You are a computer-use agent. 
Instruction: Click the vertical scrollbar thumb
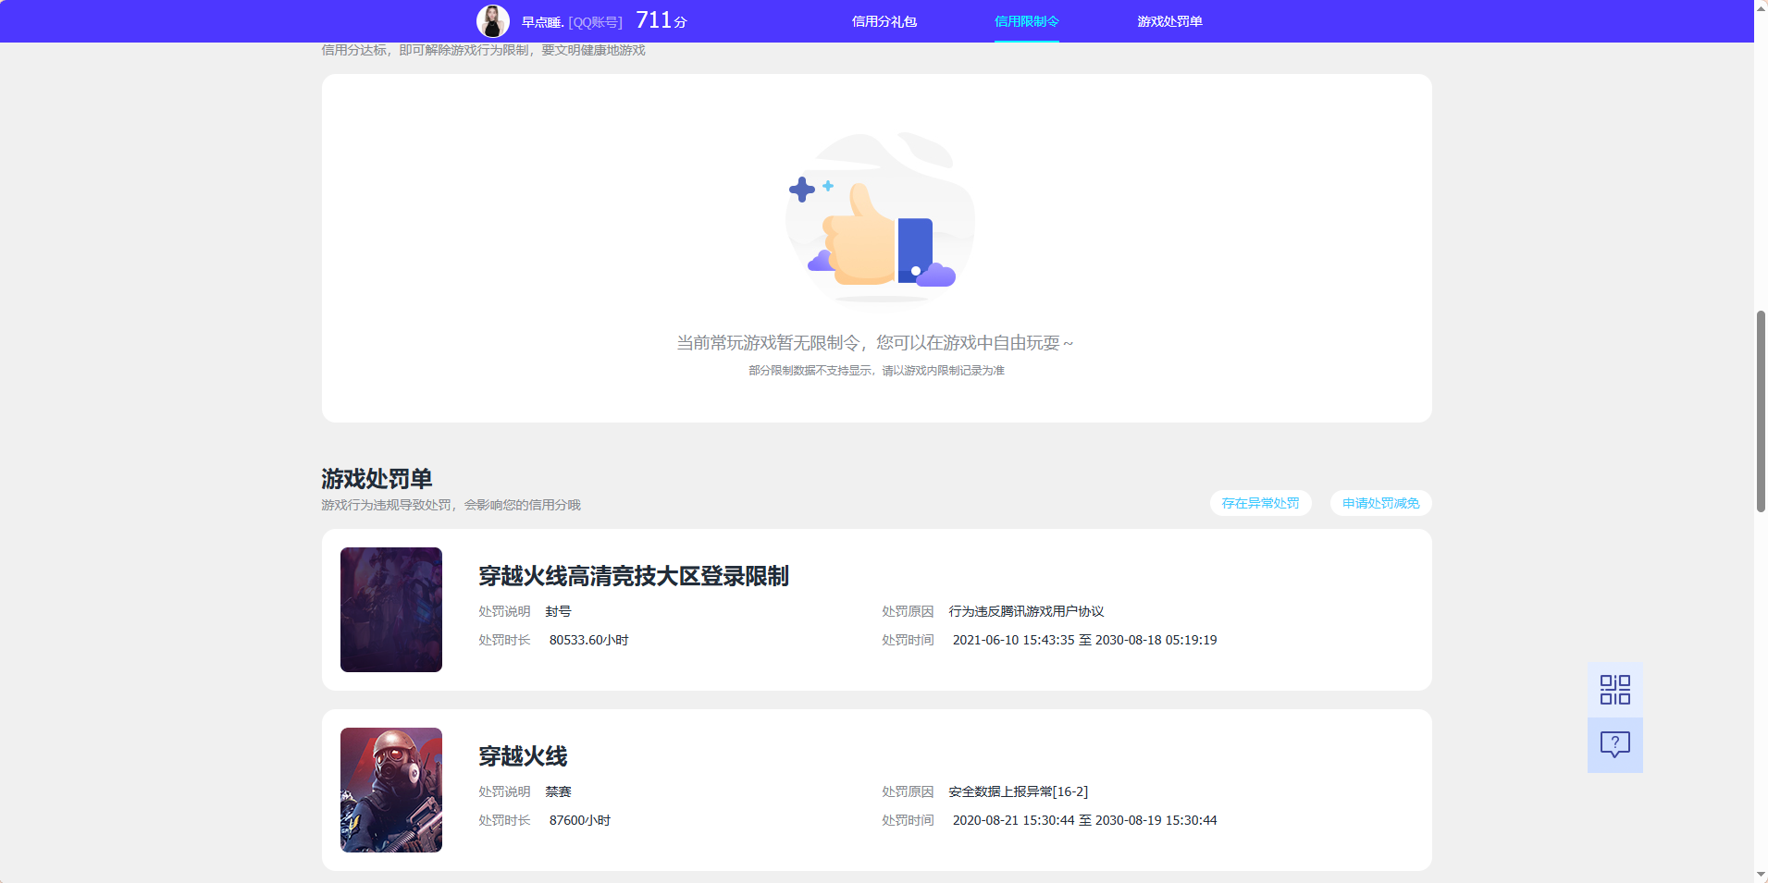(1761, 411)
